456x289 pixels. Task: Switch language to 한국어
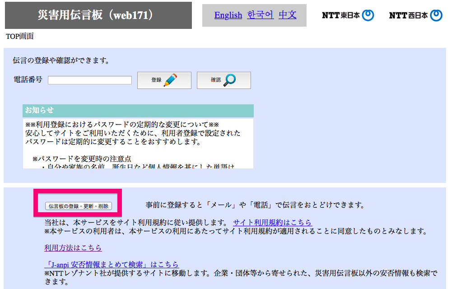click(x=260, y=15)
